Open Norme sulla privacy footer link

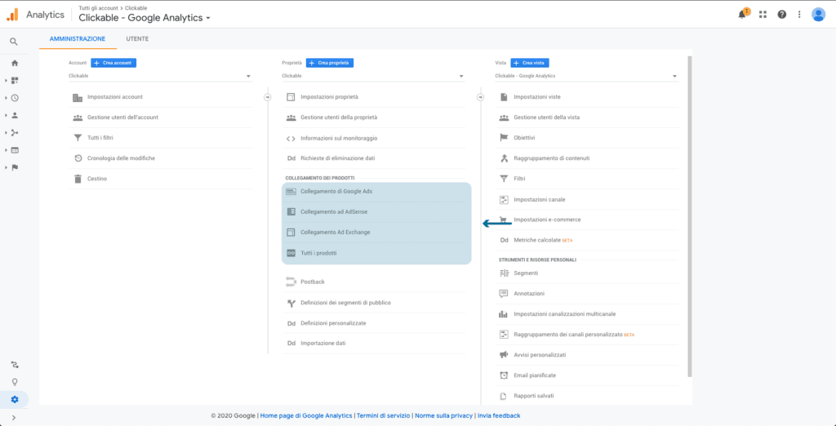[x=443, y=415]
